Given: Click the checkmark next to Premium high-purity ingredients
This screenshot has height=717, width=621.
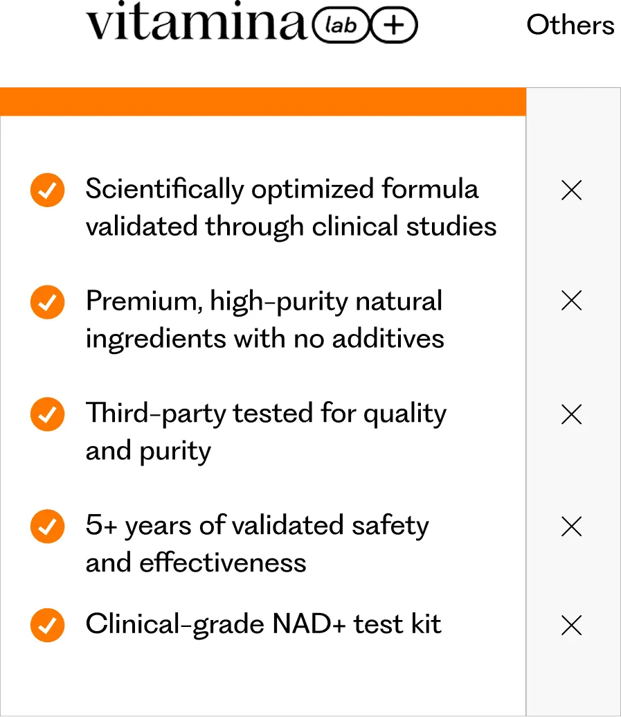Looking at the screenshot, I should [48, 302].
